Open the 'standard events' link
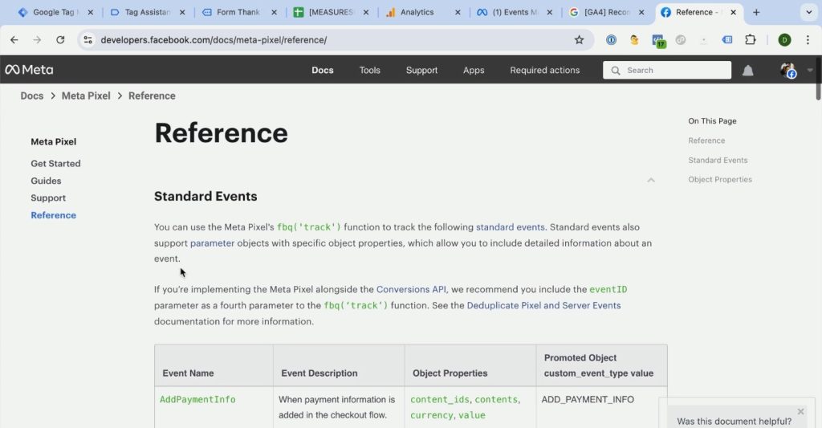822x428 pixels. click(x=510, y=227)
